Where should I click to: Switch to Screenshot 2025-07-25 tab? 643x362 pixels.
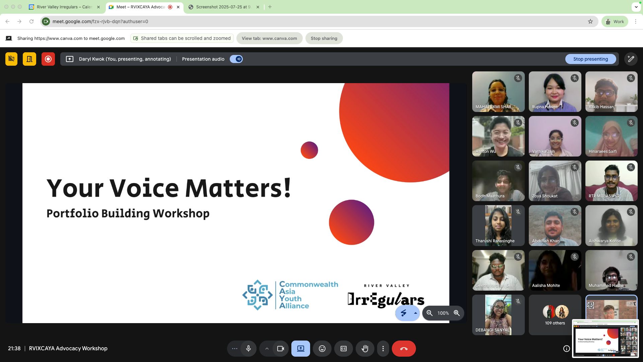click(x=223, y=7)
